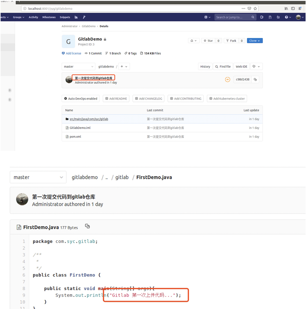Star the GitlabDemo project

pyautogui.click(x=208, y=41)
